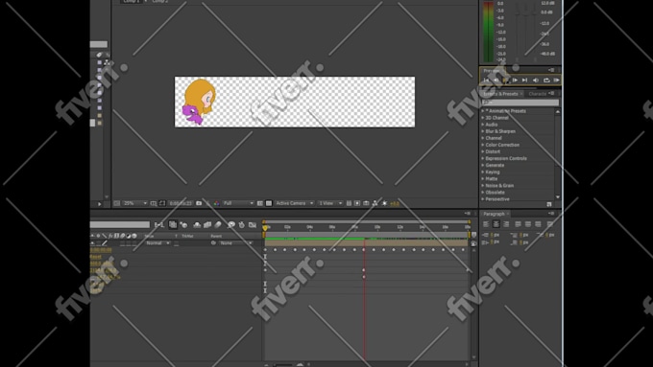Toggle mask and shape path visibility
The width and height of the screenshot is (653, 367).
(162, 203)
